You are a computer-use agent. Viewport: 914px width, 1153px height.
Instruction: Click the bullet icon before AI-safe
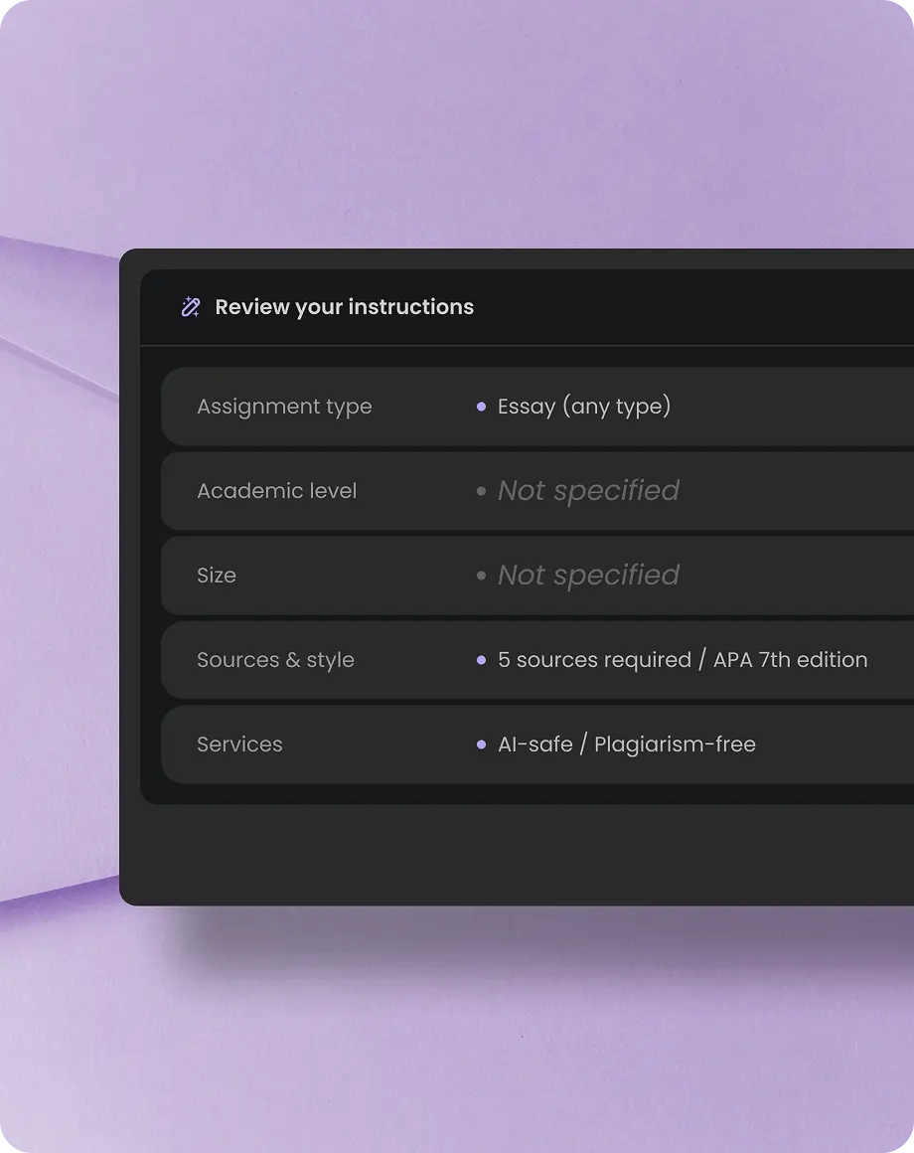(x=481, y=743)
